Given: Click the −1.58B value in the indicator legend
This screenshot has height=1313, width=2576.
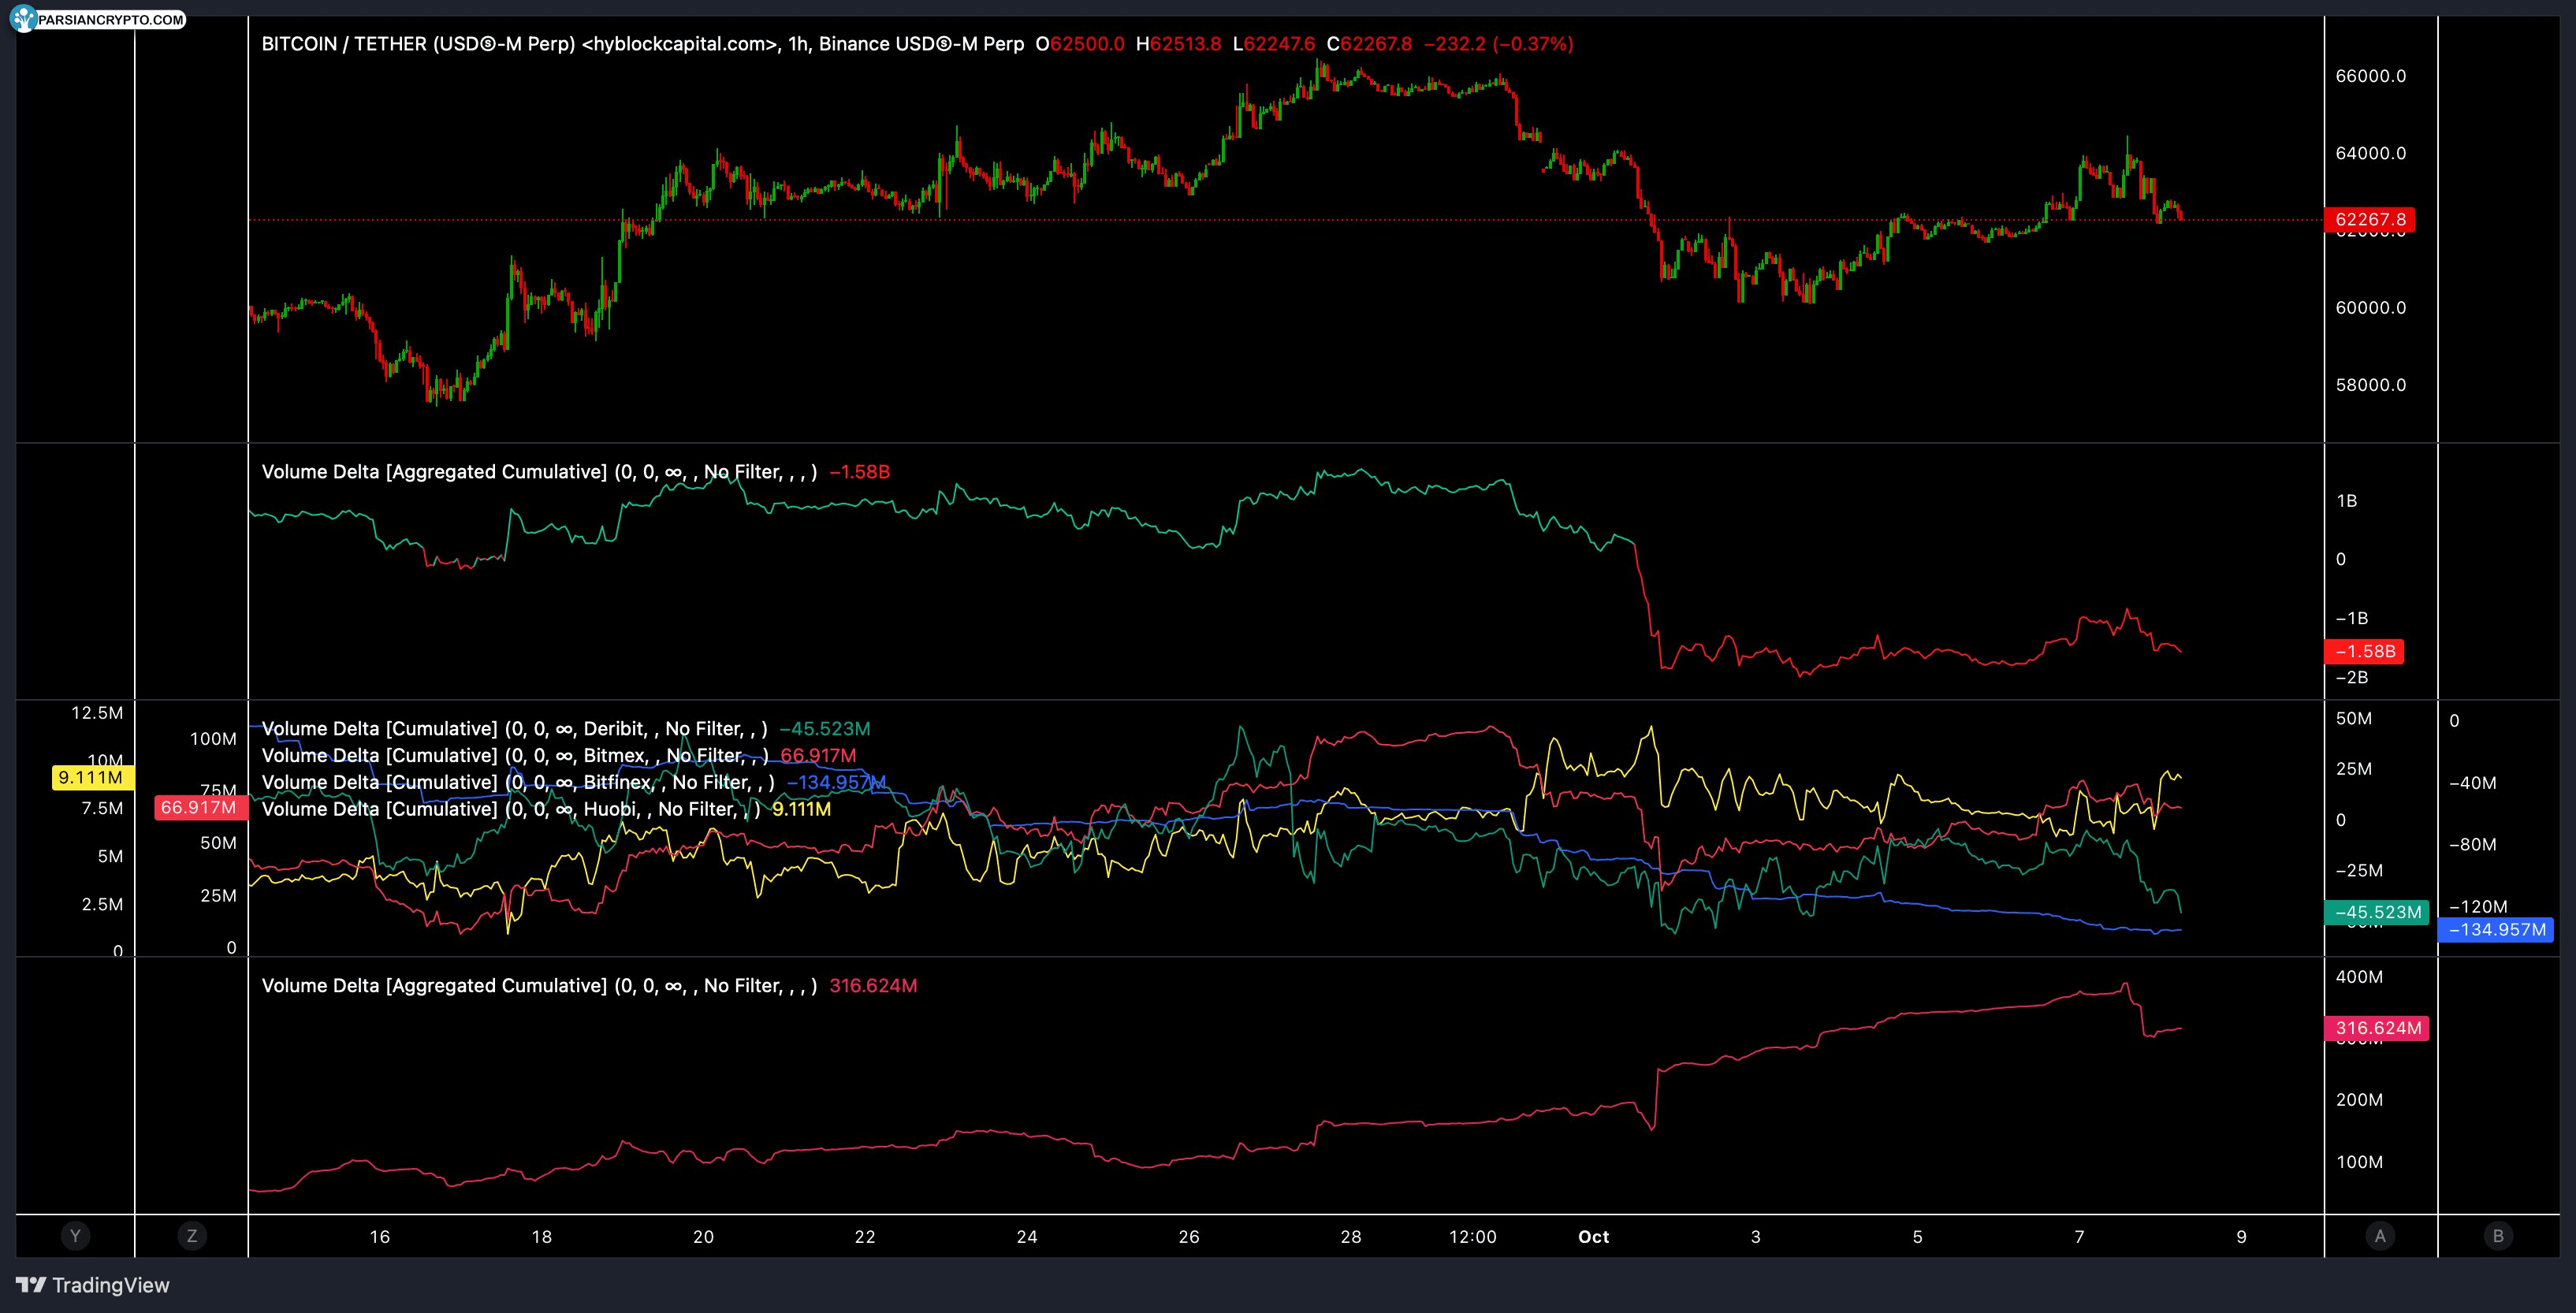Looking at the screenshot, I should [860, 472].
